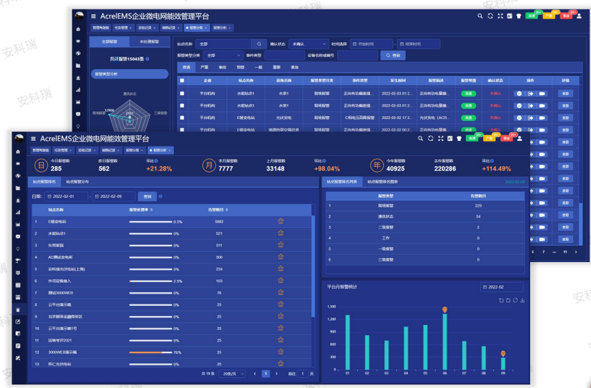Open the hamburger menu in the front window
The height and width of the screenshot is (388, 591).
click(33, 139)
